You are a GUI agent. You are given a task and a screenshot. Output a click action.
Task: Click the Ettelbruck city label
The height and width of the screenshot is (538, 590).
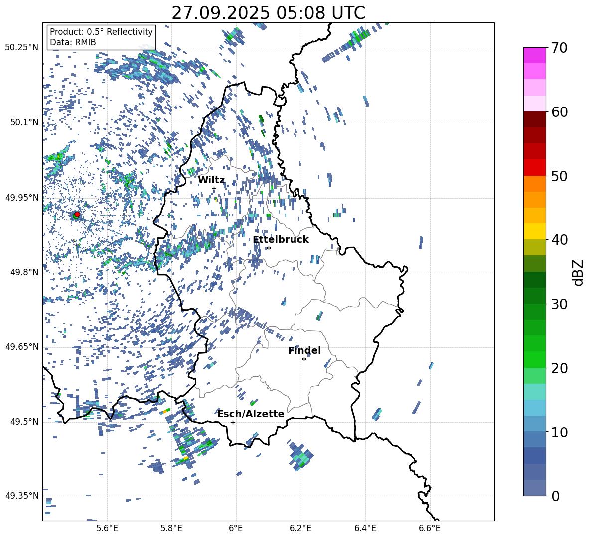pyautogui.click(x=281, y=240)
